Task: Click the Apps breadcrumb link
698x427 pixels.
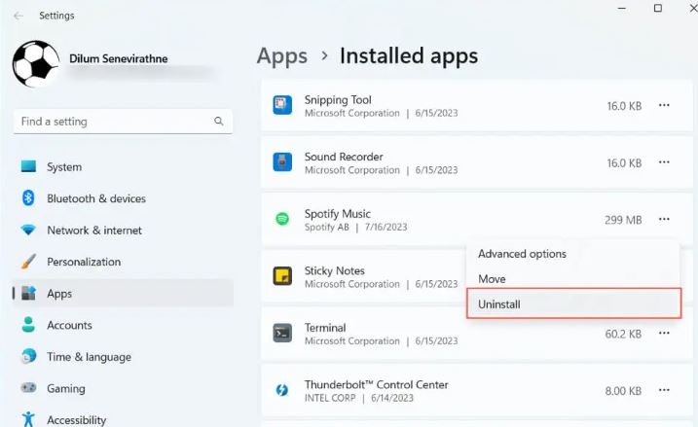Action: [282, 56]
